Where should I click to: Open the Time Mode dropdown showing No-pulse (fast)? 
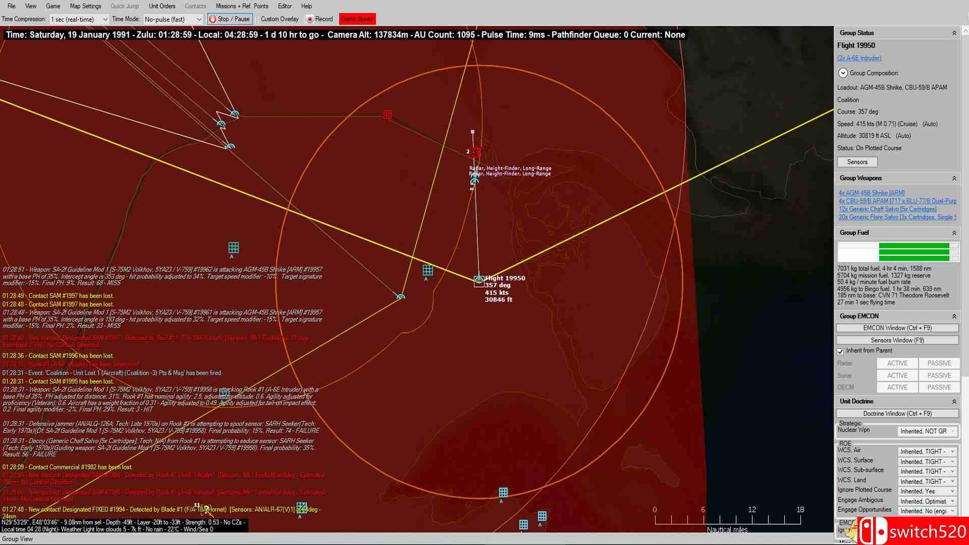tap(173, 19)
